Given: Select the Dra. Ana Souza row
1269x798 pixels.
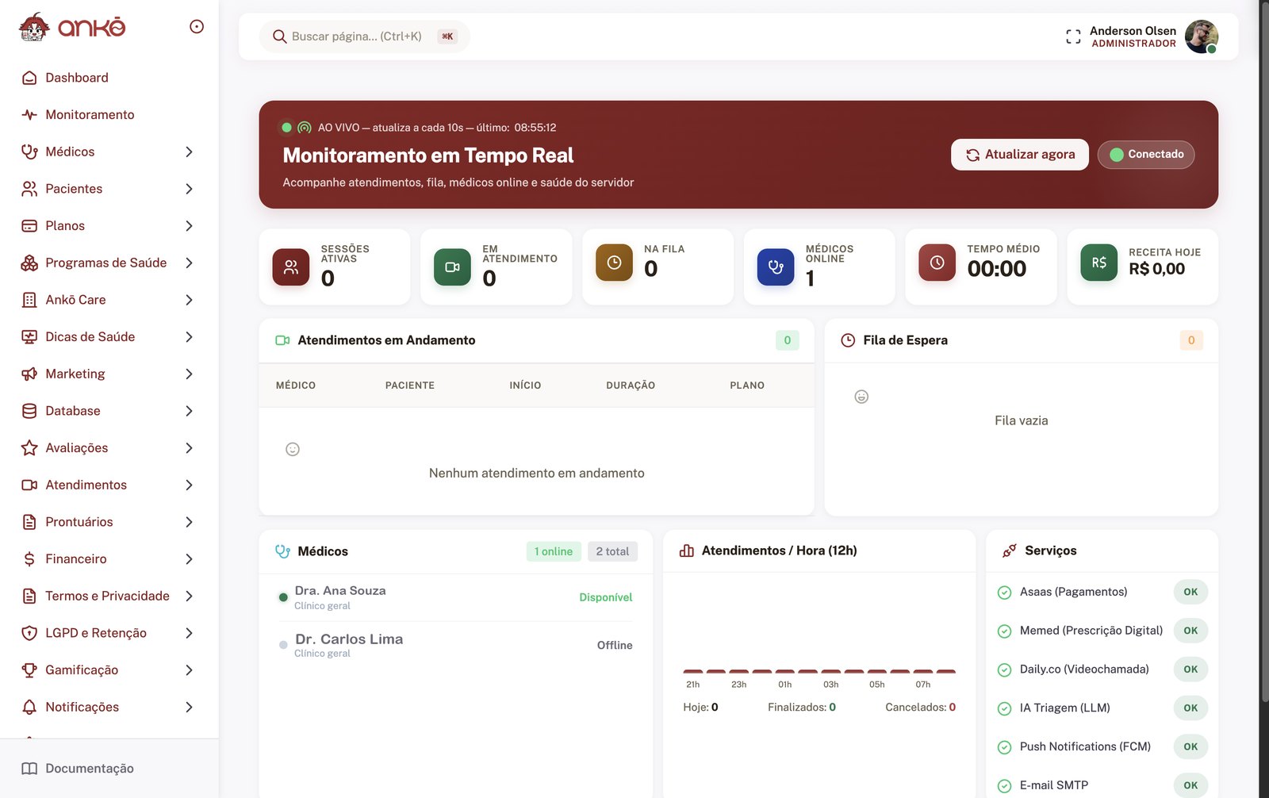Looking at the screenshot, I should click(x=456, y=597).
